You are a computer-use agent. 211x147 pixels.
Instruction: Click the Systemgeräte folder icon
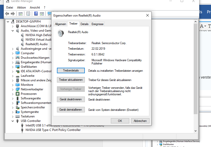tap(18, 112)
